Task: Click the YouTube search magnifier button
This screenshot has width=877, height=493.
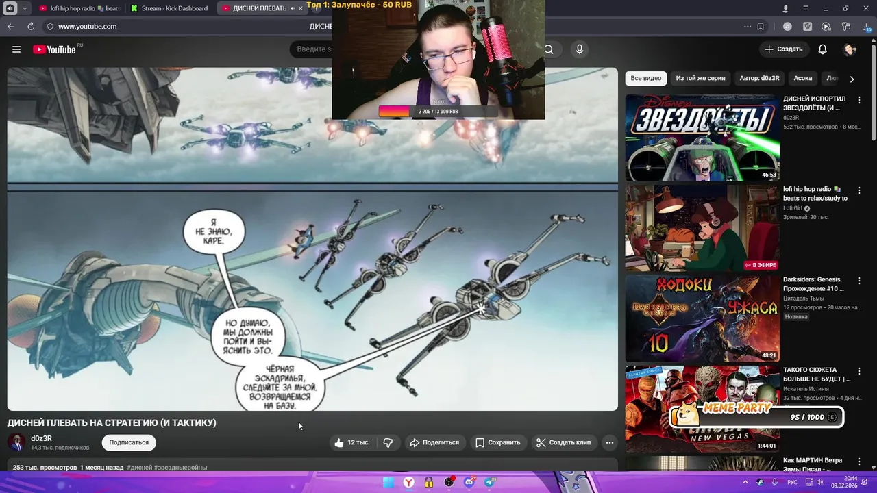Action: [x=549, y=49]
